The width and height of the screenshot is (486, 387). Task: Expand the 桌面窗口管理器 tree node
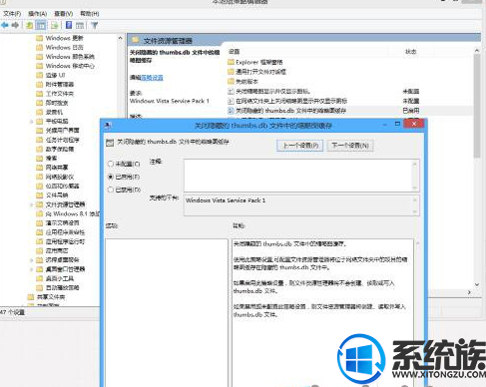point(32,269)
